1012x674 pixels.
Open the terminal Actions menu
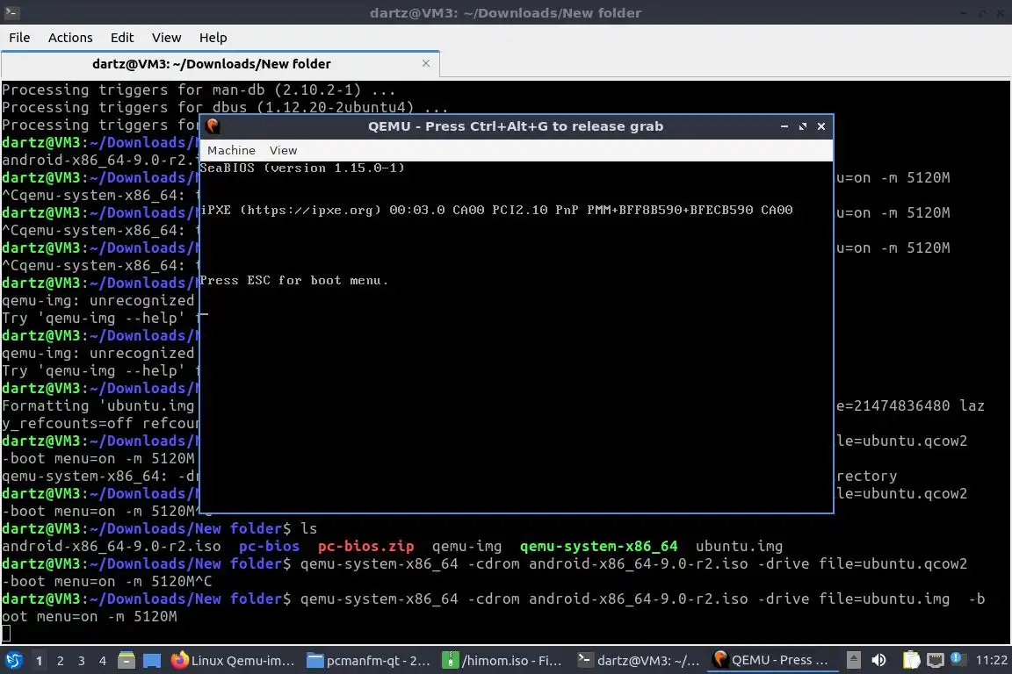[x=70, y=38]
